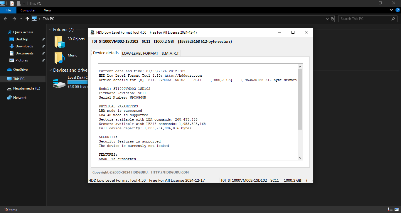Go up one level with the up arrow
The width and height of the screenshot is (401, 213).
tap(27, 19)
